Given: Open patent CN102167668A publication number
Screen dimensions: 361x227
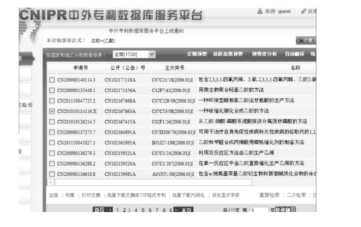Looking at the screenshot, I should tap(120, 101).
